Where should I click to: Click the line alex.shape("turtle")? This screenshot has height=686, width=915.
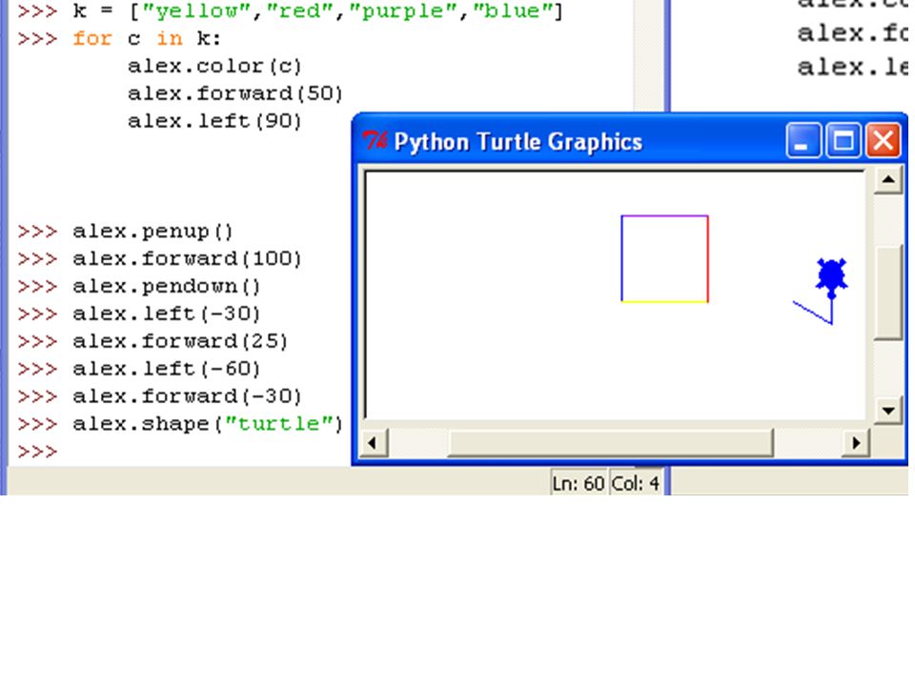(207, 424)
